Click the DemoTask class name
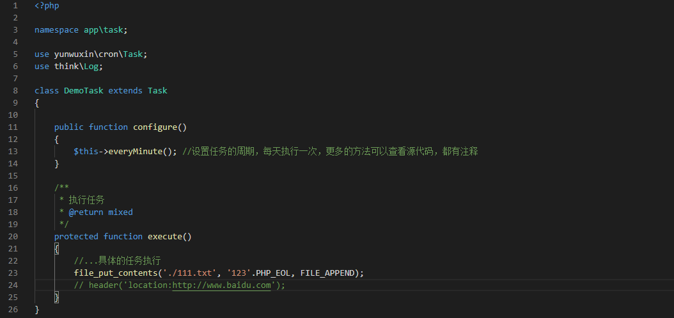Viewport: 674px width, 318px height. [84, 91]
